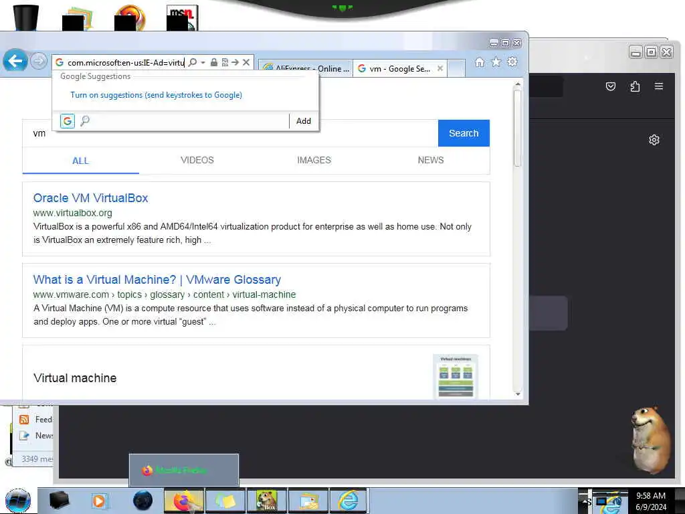Open the address bar autocomplete dropdown arrow
Viewport: 685px width, 514px height.
[x=203, y=62]
